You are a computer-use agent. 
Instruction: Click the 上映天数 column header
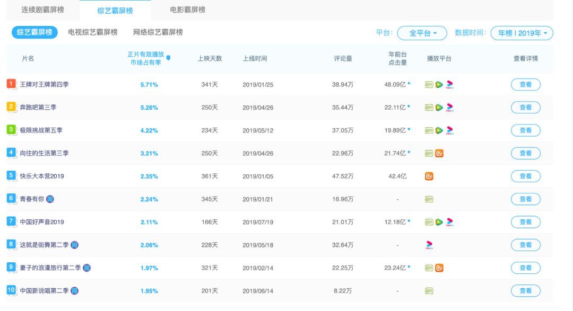(x=210, y=59)
